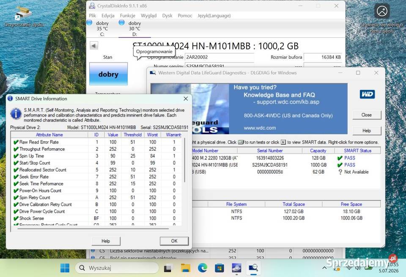Select the NTFS volume with 127.02 GB total space
Viewport: 406px width, 277px height.
point(286,211)
